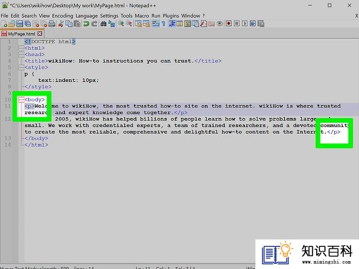Click the closing </html> tag
Screen dimensions: 359x269
36,144
